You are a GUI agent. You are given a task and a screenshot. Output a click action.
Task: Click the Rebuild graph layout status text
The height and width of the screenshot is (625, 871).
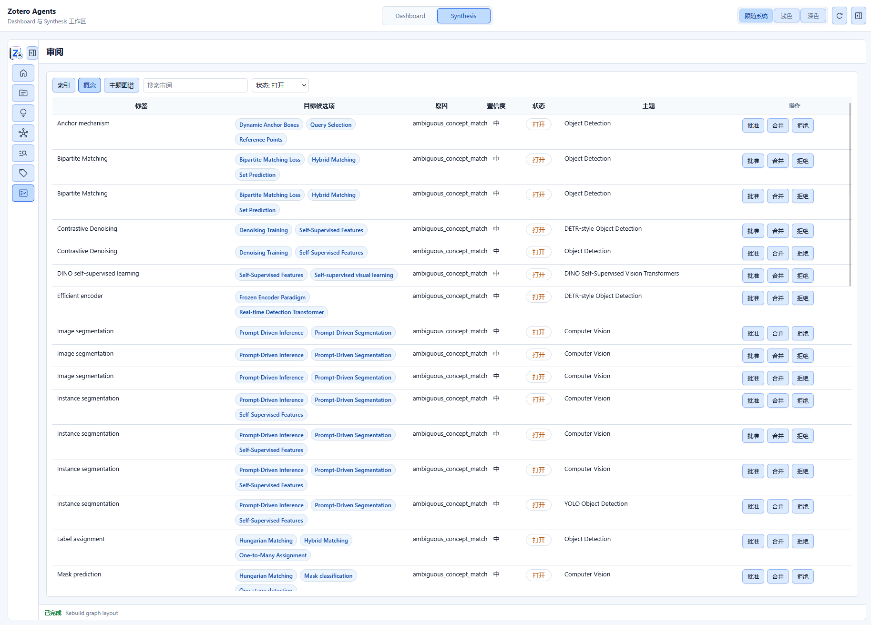[92, 613]
